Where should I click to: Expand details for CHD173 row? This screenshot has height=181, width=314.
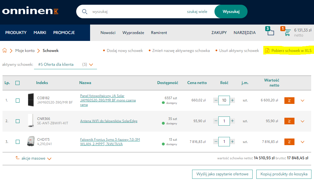pyautogui.click(x=302, y=142)
